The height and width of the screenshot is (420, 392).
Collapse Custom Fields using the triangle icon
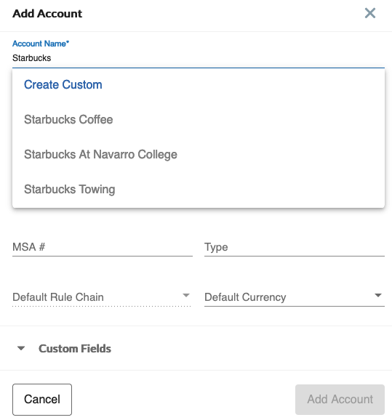[x=21, y=348]
